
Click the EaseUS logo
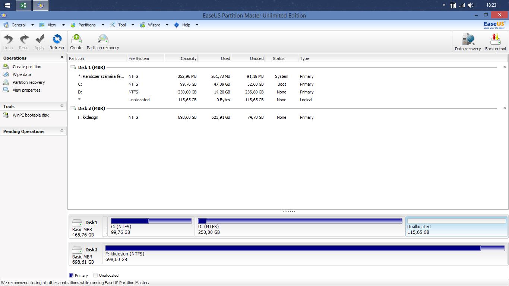click(x=494, y=25)
